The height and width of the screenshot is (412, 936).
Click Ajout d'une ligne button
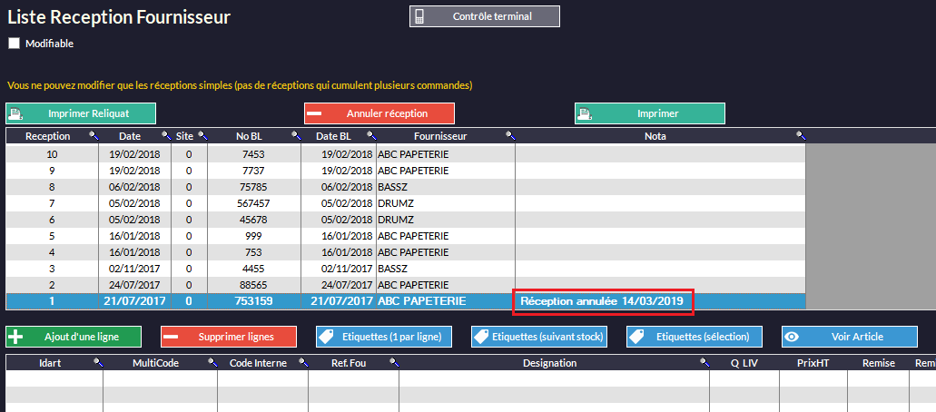click(x=74, y=337)
